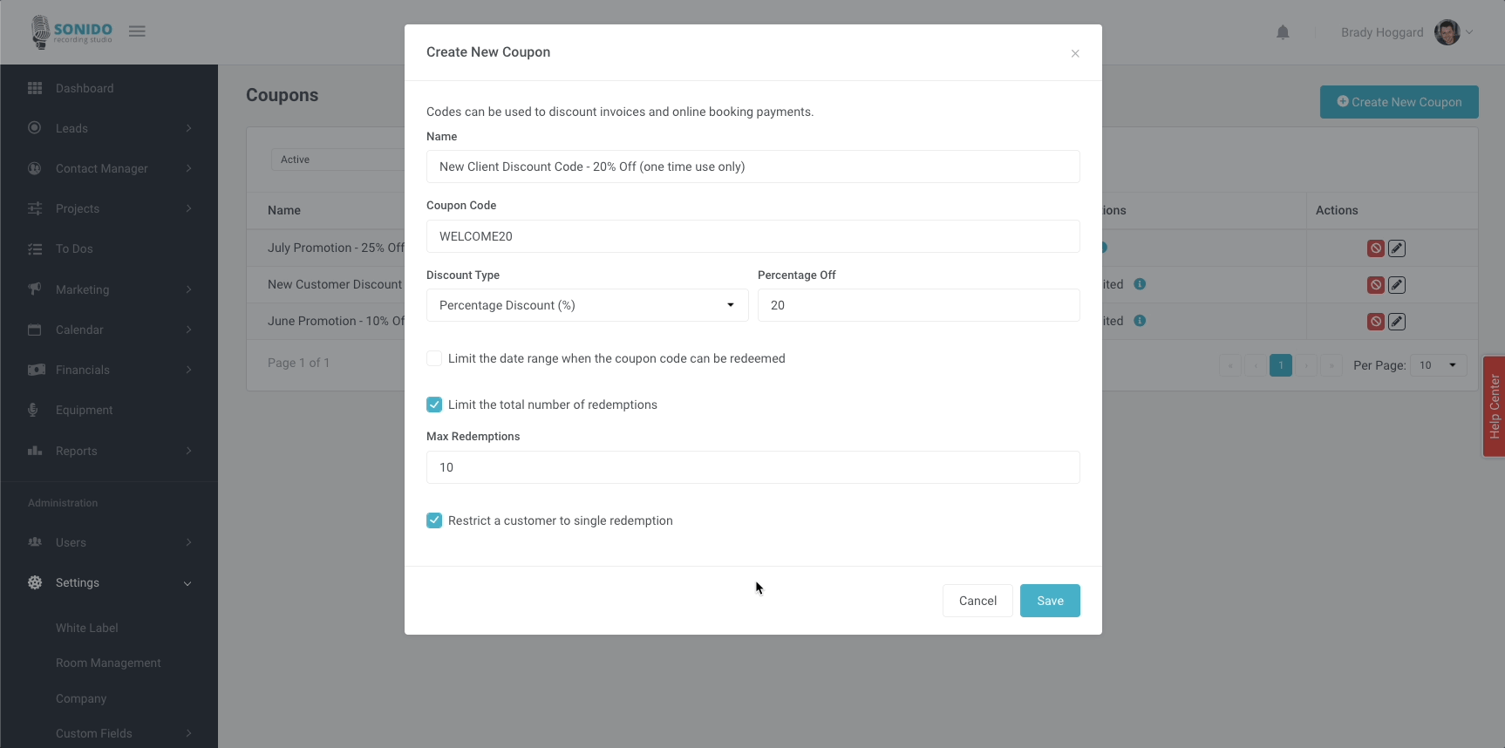Viewport: 1505px width, 748px height.
Task: Open the Discount Type dropdown
Action: [587, 305]
